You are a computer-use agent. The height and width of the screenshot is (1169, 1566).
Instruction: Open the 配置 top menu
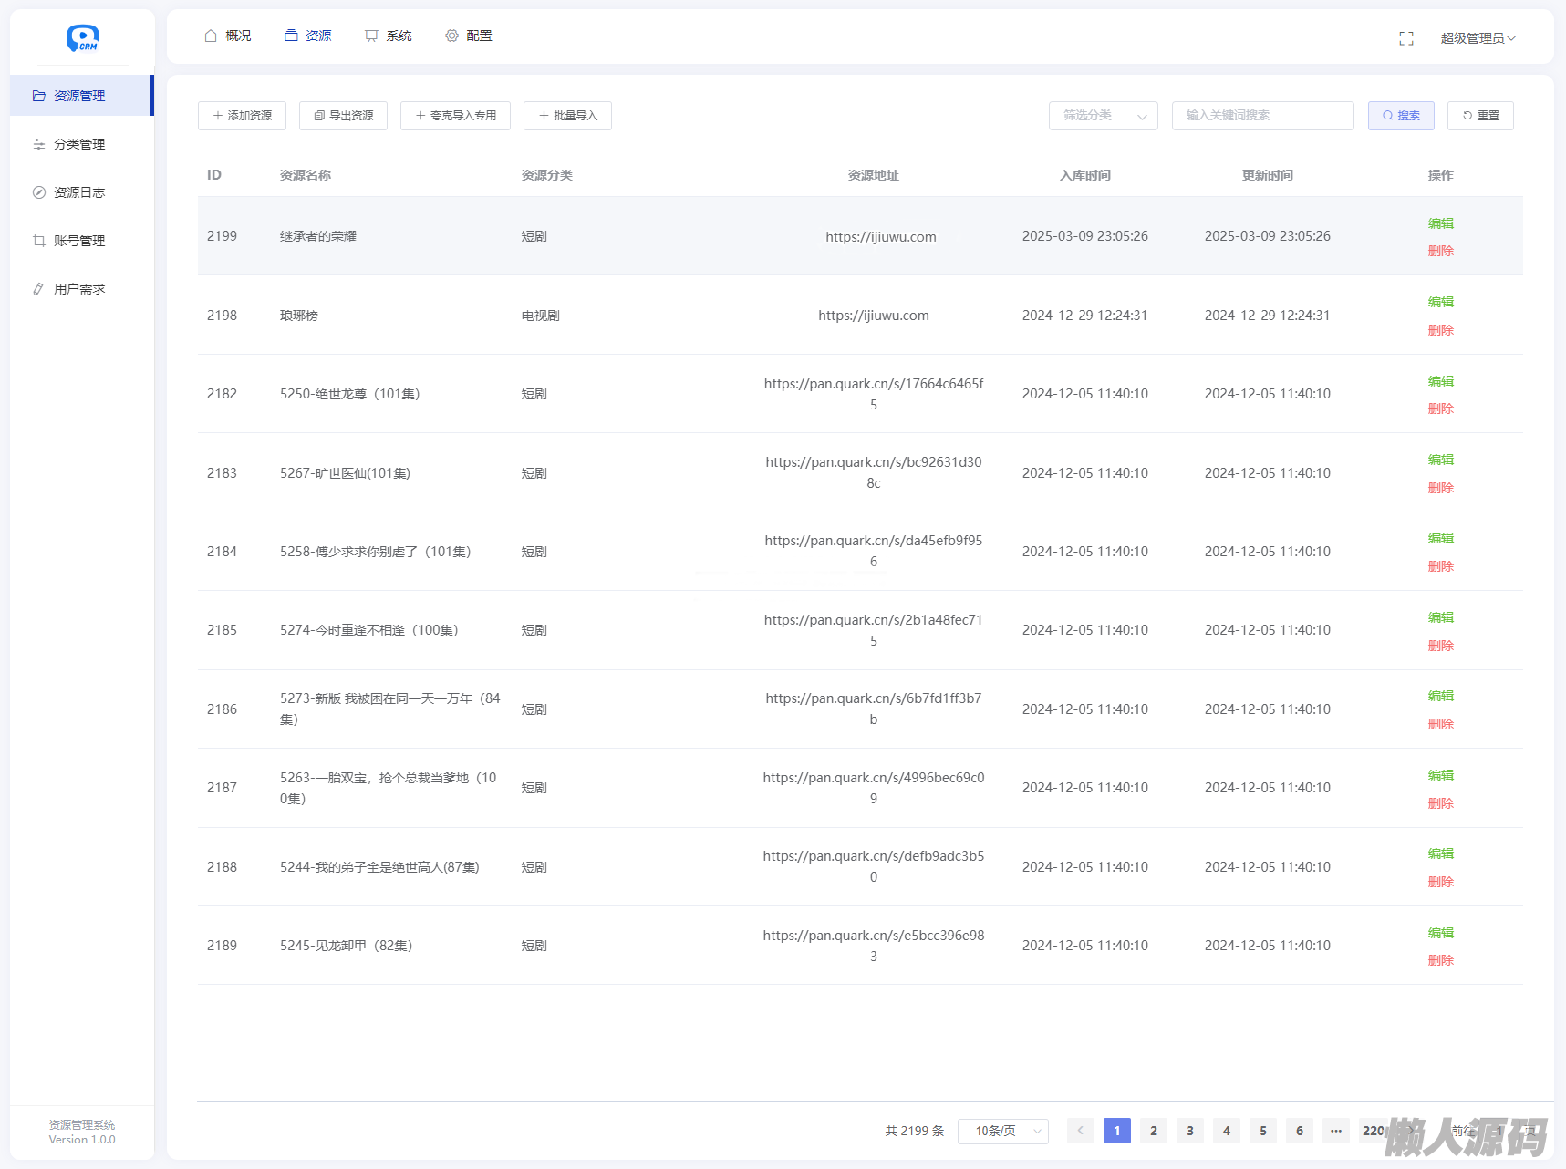[469, 36]
